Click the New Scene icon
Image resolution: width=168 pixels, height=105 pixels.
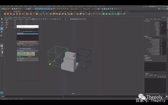click(13, 9)
